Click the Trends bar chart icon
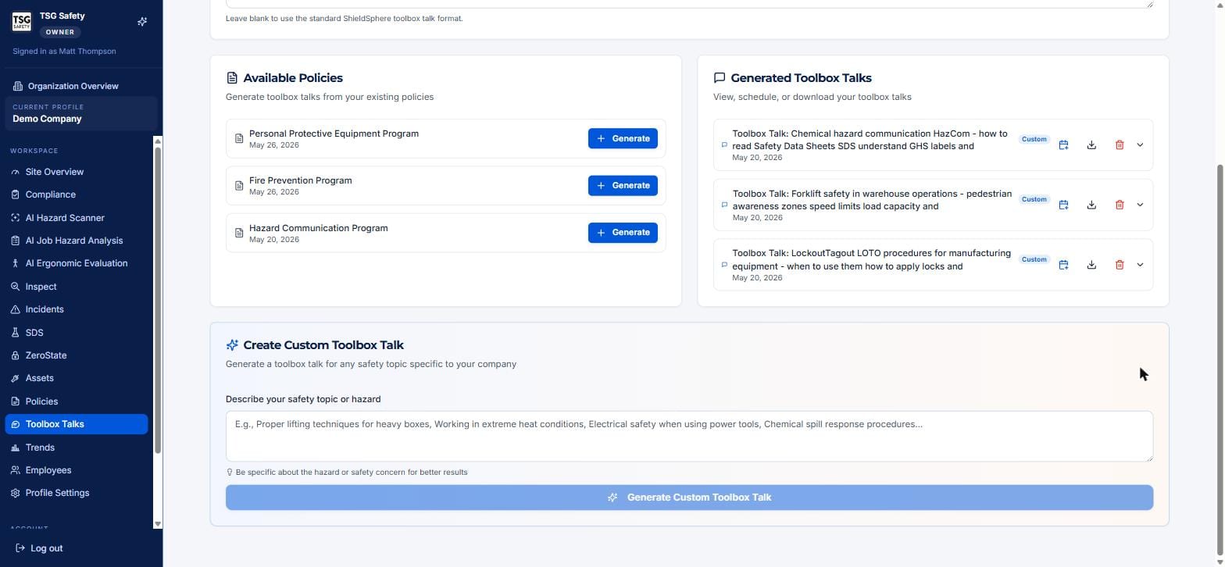This screenshot has width=1225, height=567. [15, 448]
